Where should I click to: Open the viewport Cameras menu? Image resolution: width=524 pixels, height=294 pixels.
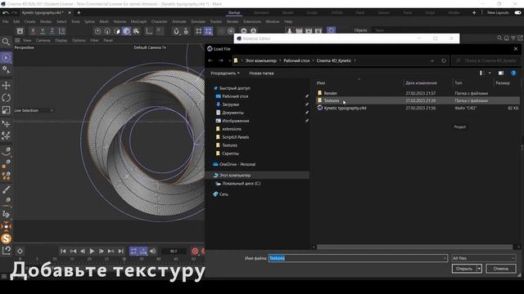tap(43, 40)
